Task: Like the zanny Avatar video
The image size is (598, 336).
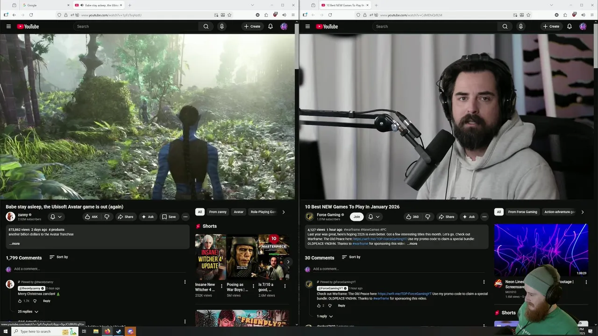Action: click(x=91, y=217)
